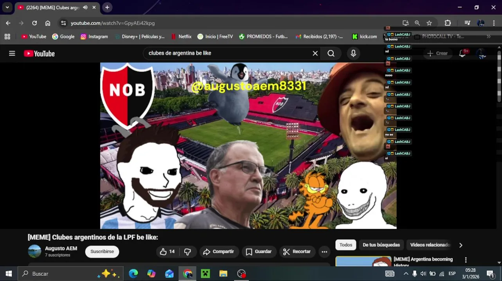Viewport: 502px width, 281px height.
Task: Open the Chrome tab search dropdown
Action: click(7, 7)
